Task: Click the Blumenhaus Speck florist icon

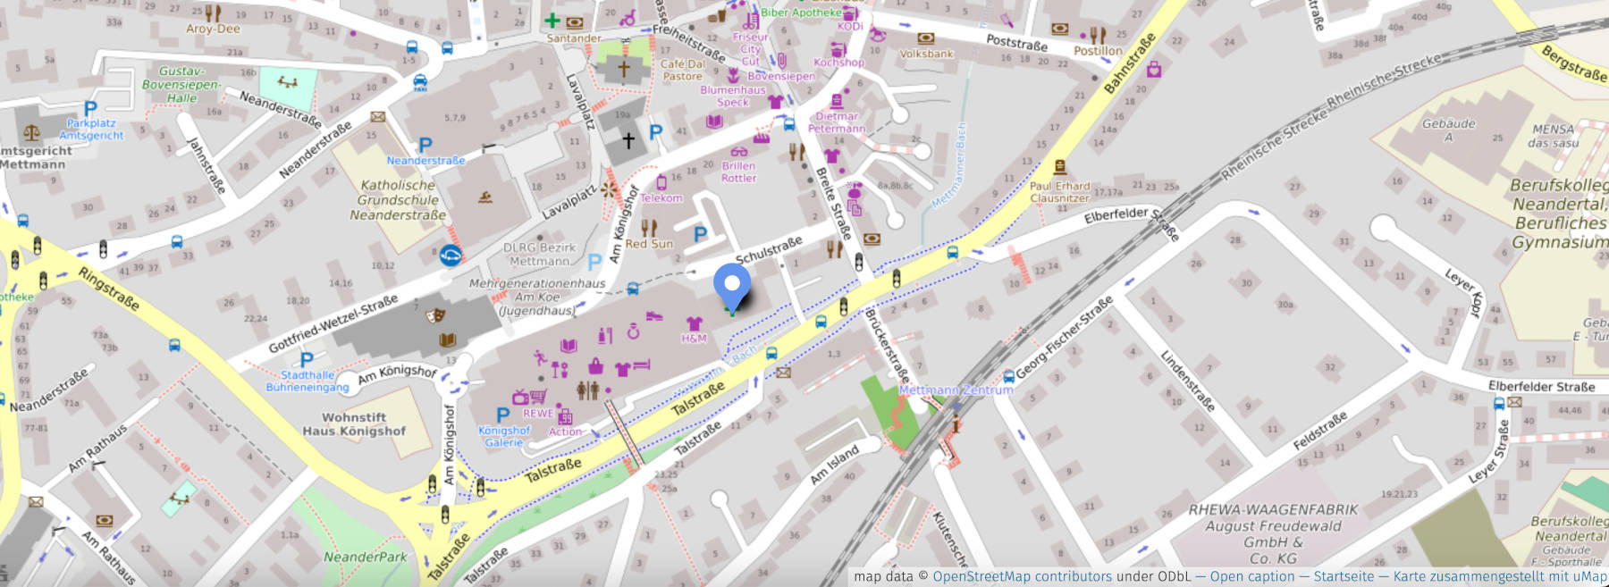Action: (733, 75)
